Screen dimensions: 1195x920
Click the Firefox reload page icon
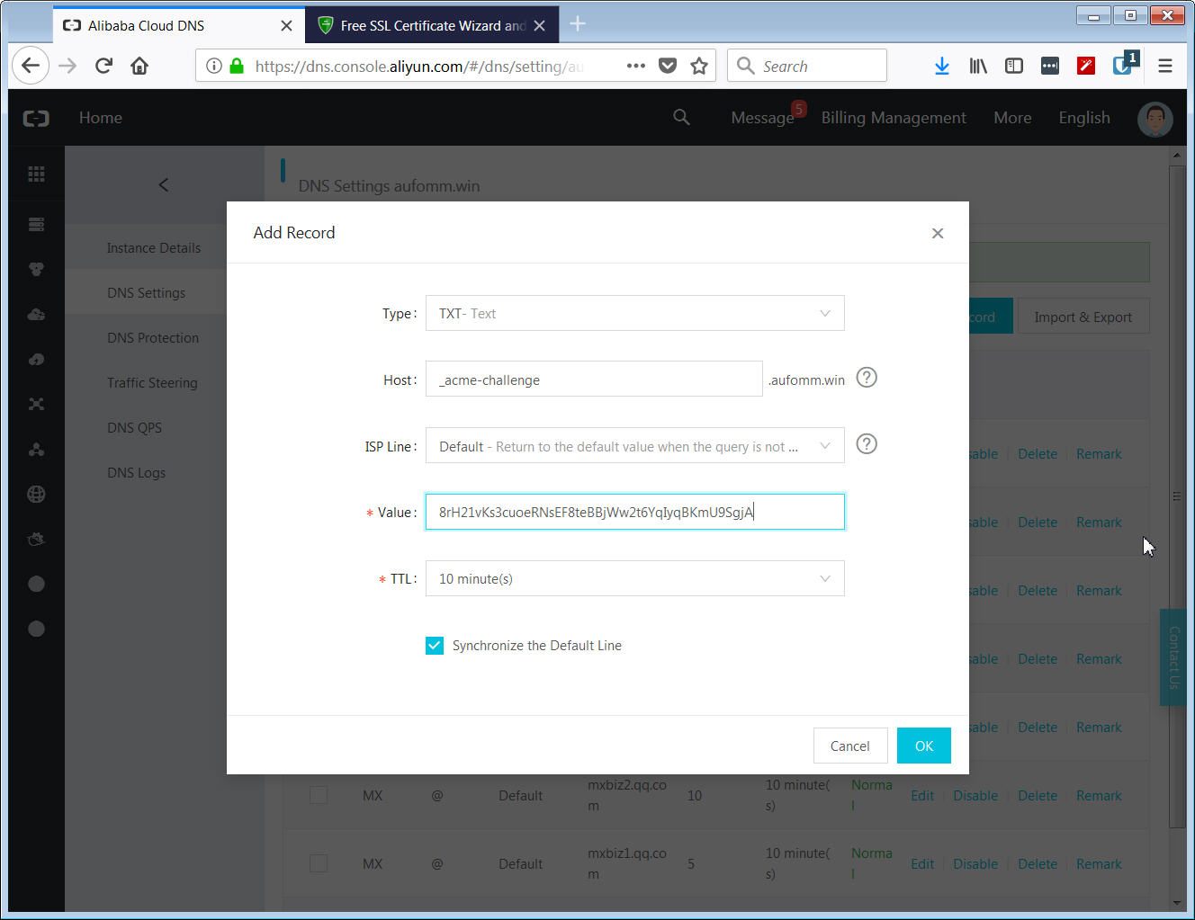click(x=103, y=66)
